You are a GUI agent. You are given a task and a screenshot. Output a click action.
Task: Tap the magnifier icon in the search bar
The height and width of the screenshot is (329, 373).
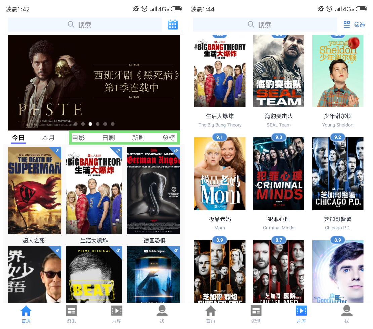pyautogui.click(x=71, y=25)
